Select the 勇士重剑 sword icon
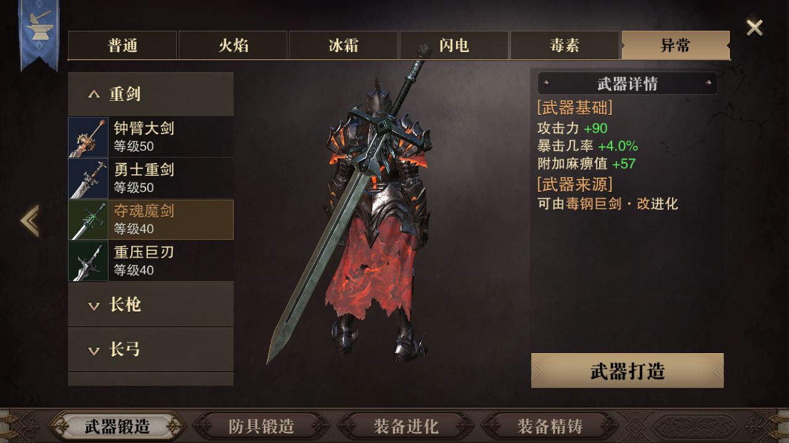The height and width of the screenshot is (443, 789). [88, 178]
